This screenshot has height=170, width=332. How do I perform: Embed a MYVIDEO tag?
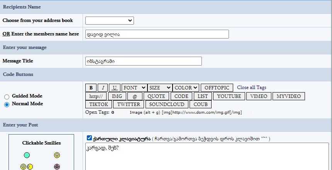pos(289,96)
